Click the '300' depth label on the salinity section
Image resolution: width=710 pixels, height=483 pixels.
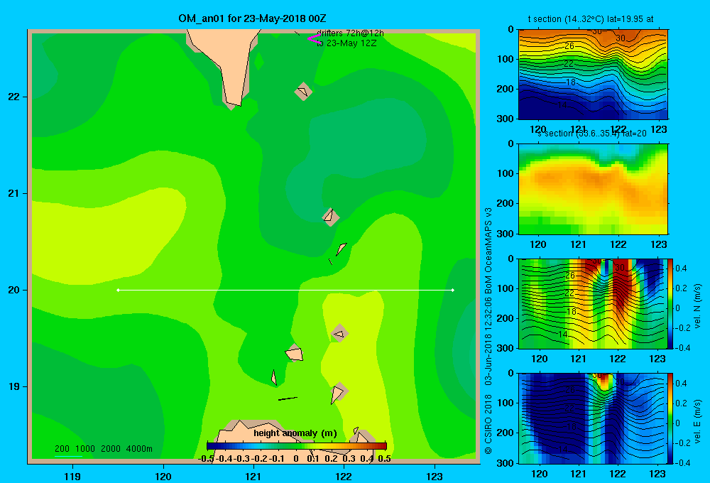coord(506,234)
